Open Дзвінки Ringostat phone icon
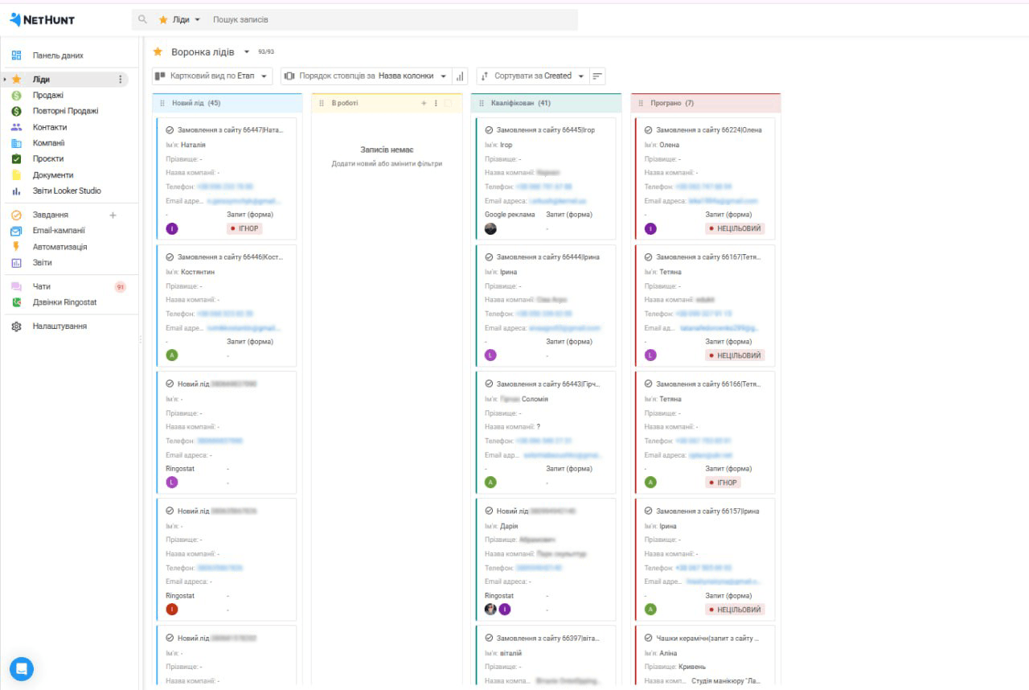Screen dimensions: 1029x690 click(x=16, y=302)
